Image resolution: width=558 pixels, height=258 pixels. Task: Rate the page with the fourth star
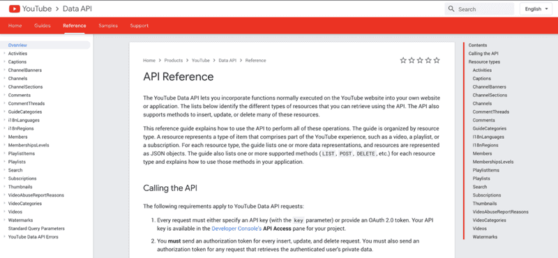point(428,61)
